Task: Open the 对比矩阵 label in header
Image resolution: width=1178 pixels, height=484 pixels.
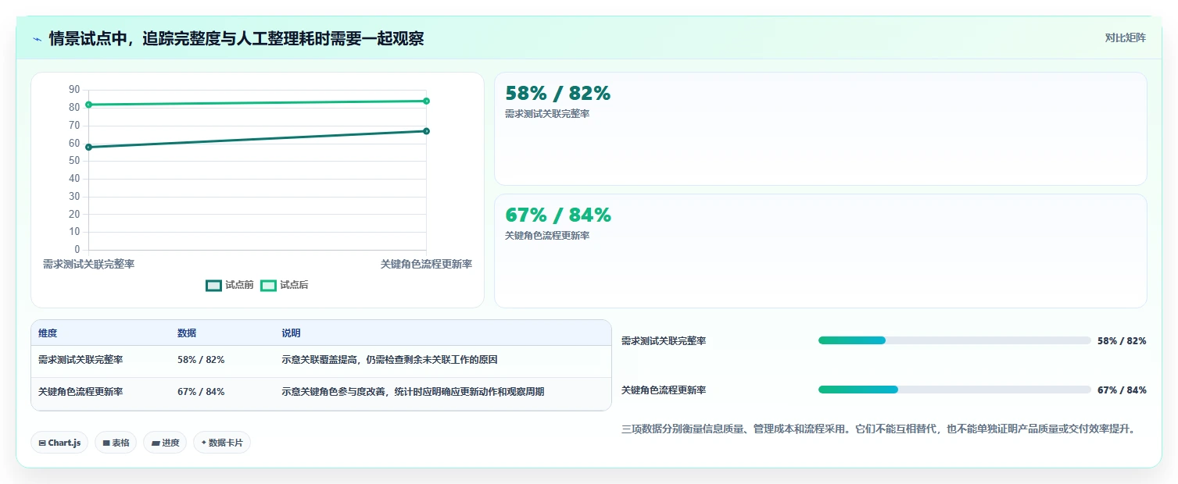Action: (x=1126, y=38)
